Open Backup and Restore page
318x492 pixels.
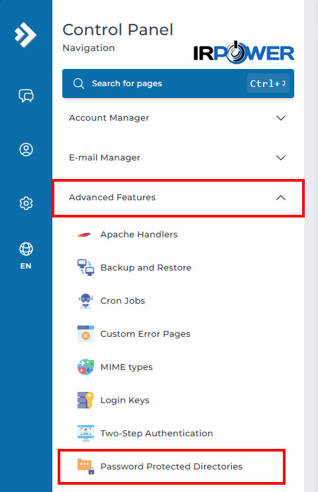tap(146, 268)
